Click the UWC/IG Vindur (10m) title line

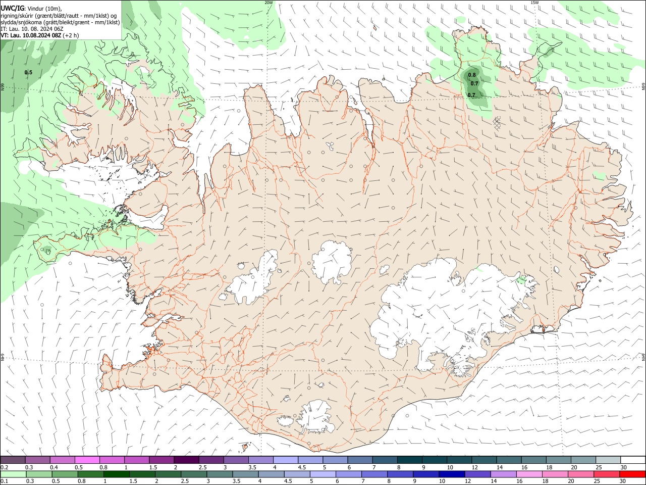pyautogui.click(x=31, y=8)
